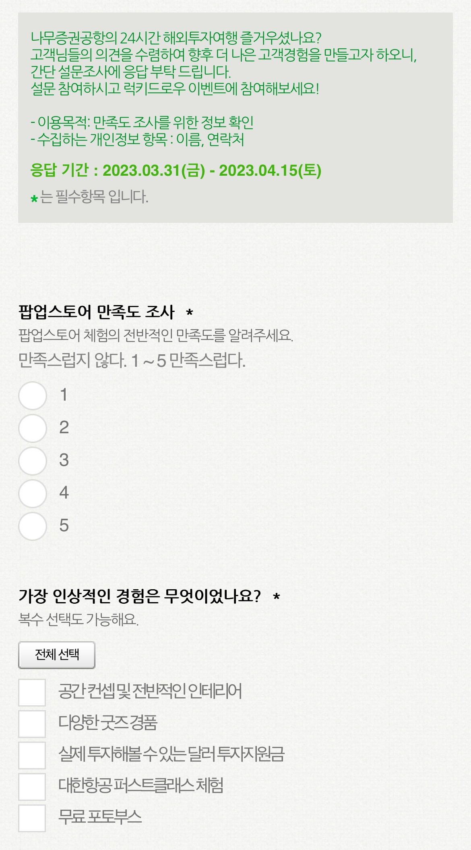Click the 가장 인상적인 경험은 무엇이었나요 heading
This screenshot has width=471, height=850.
click(x=140, y=596)
